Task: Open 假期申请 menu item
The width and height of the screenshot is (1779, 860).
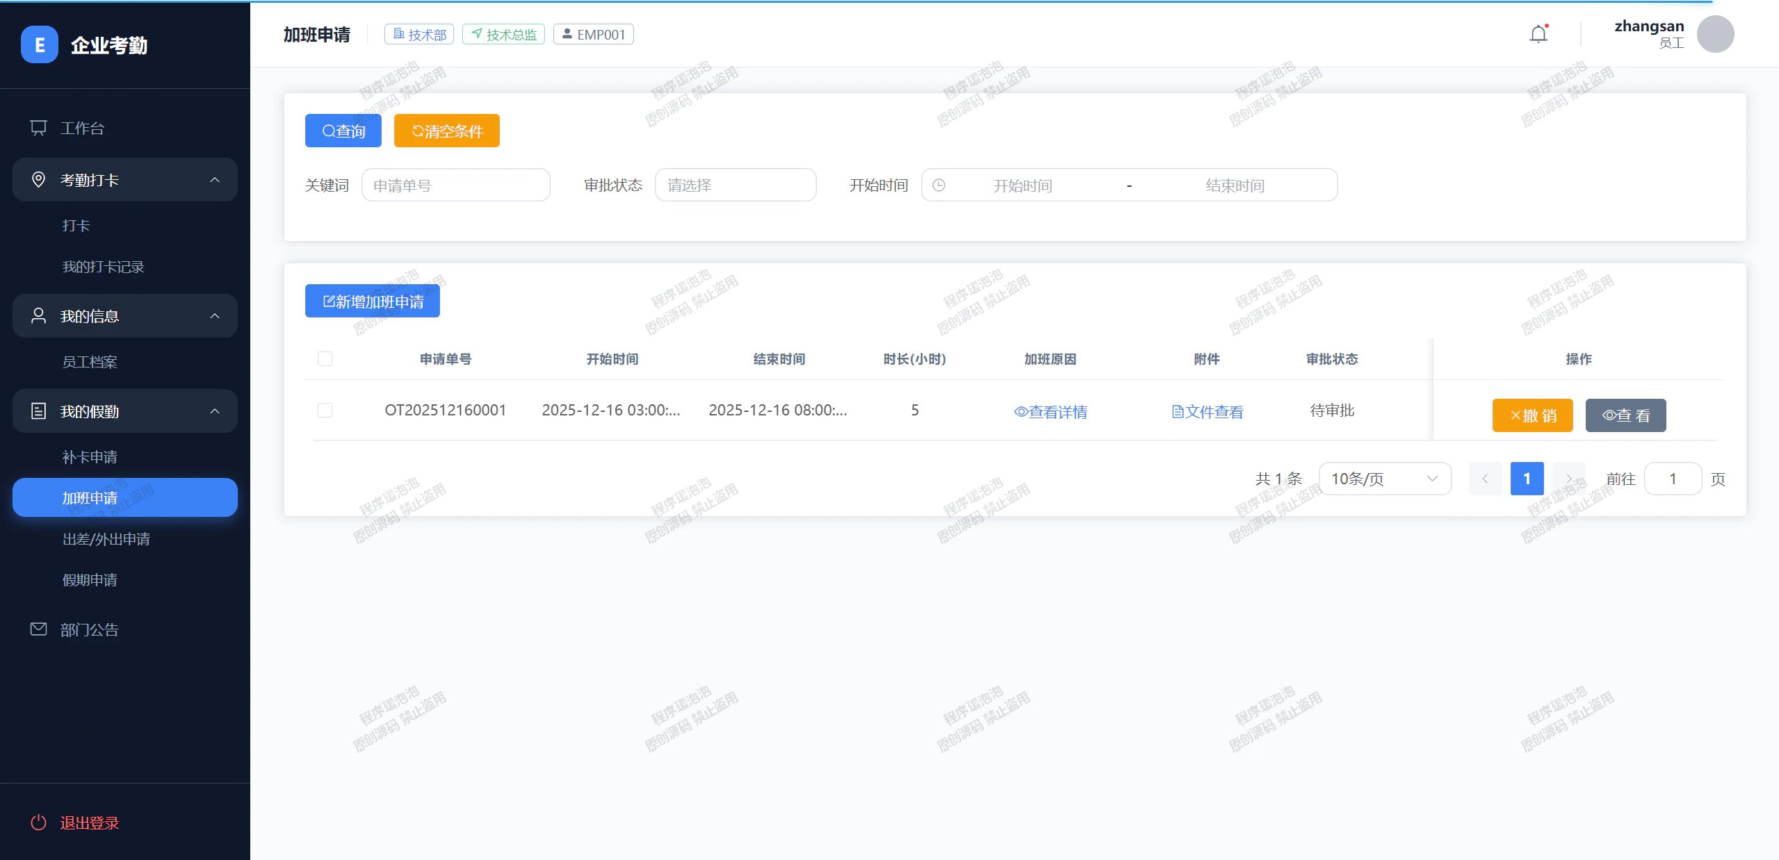Action: pos(125,580)
